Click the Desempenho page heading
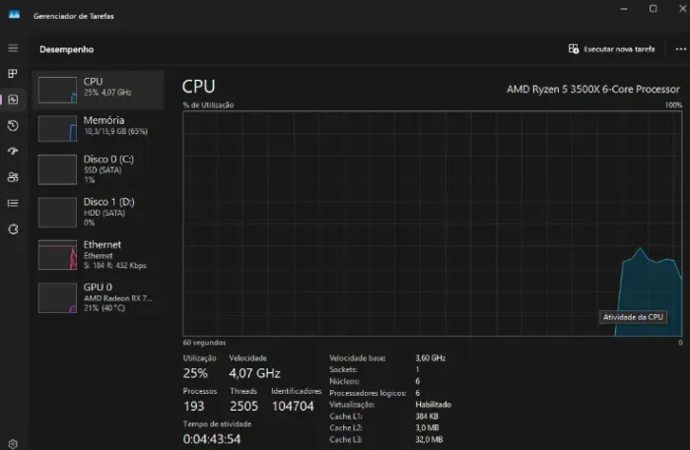690x450 pixels. [66, 49]
